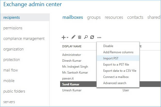The height and width of the screenshot is (107, 161).
Task: Open servers in the sidebar
Action: (9, 102)
